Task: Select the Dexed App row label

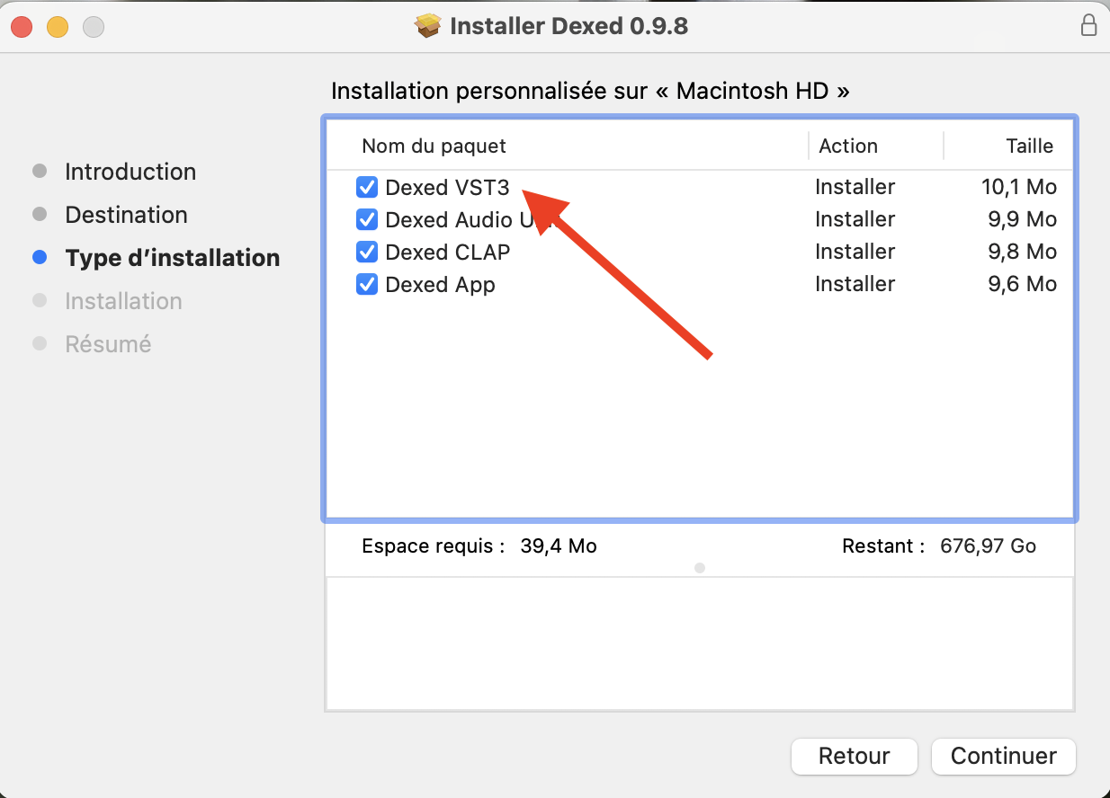Action: pyautogui.click(x=440, y=285)
